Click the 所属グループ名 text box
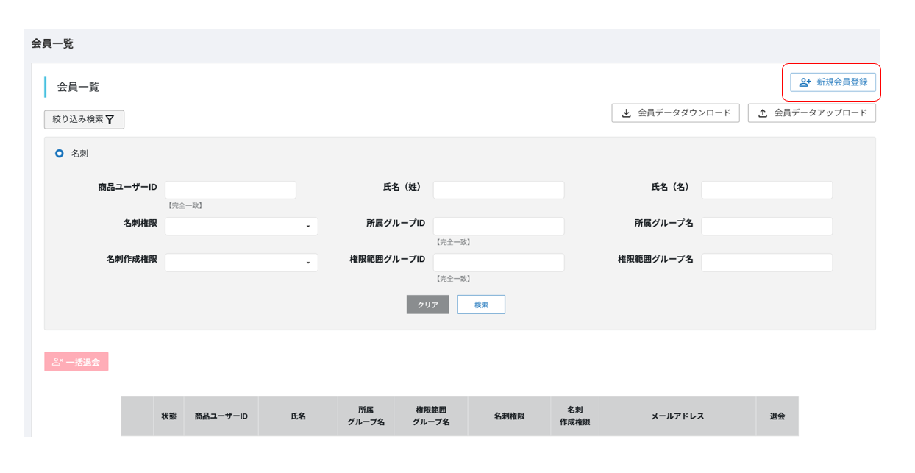Image resolution: width=915 pixels, height=473 pixels. pyautogui.click(x=766, y=227)
